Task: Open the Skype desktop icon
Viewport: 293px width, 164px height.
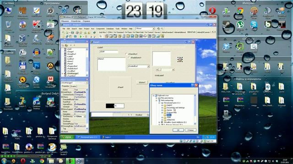Action: point(254,24)
